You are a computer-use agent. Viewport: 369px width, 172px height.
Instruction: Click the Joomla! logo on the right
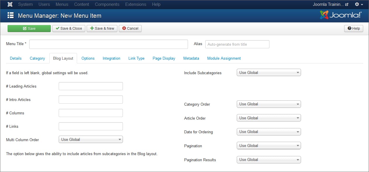point(340,15)
